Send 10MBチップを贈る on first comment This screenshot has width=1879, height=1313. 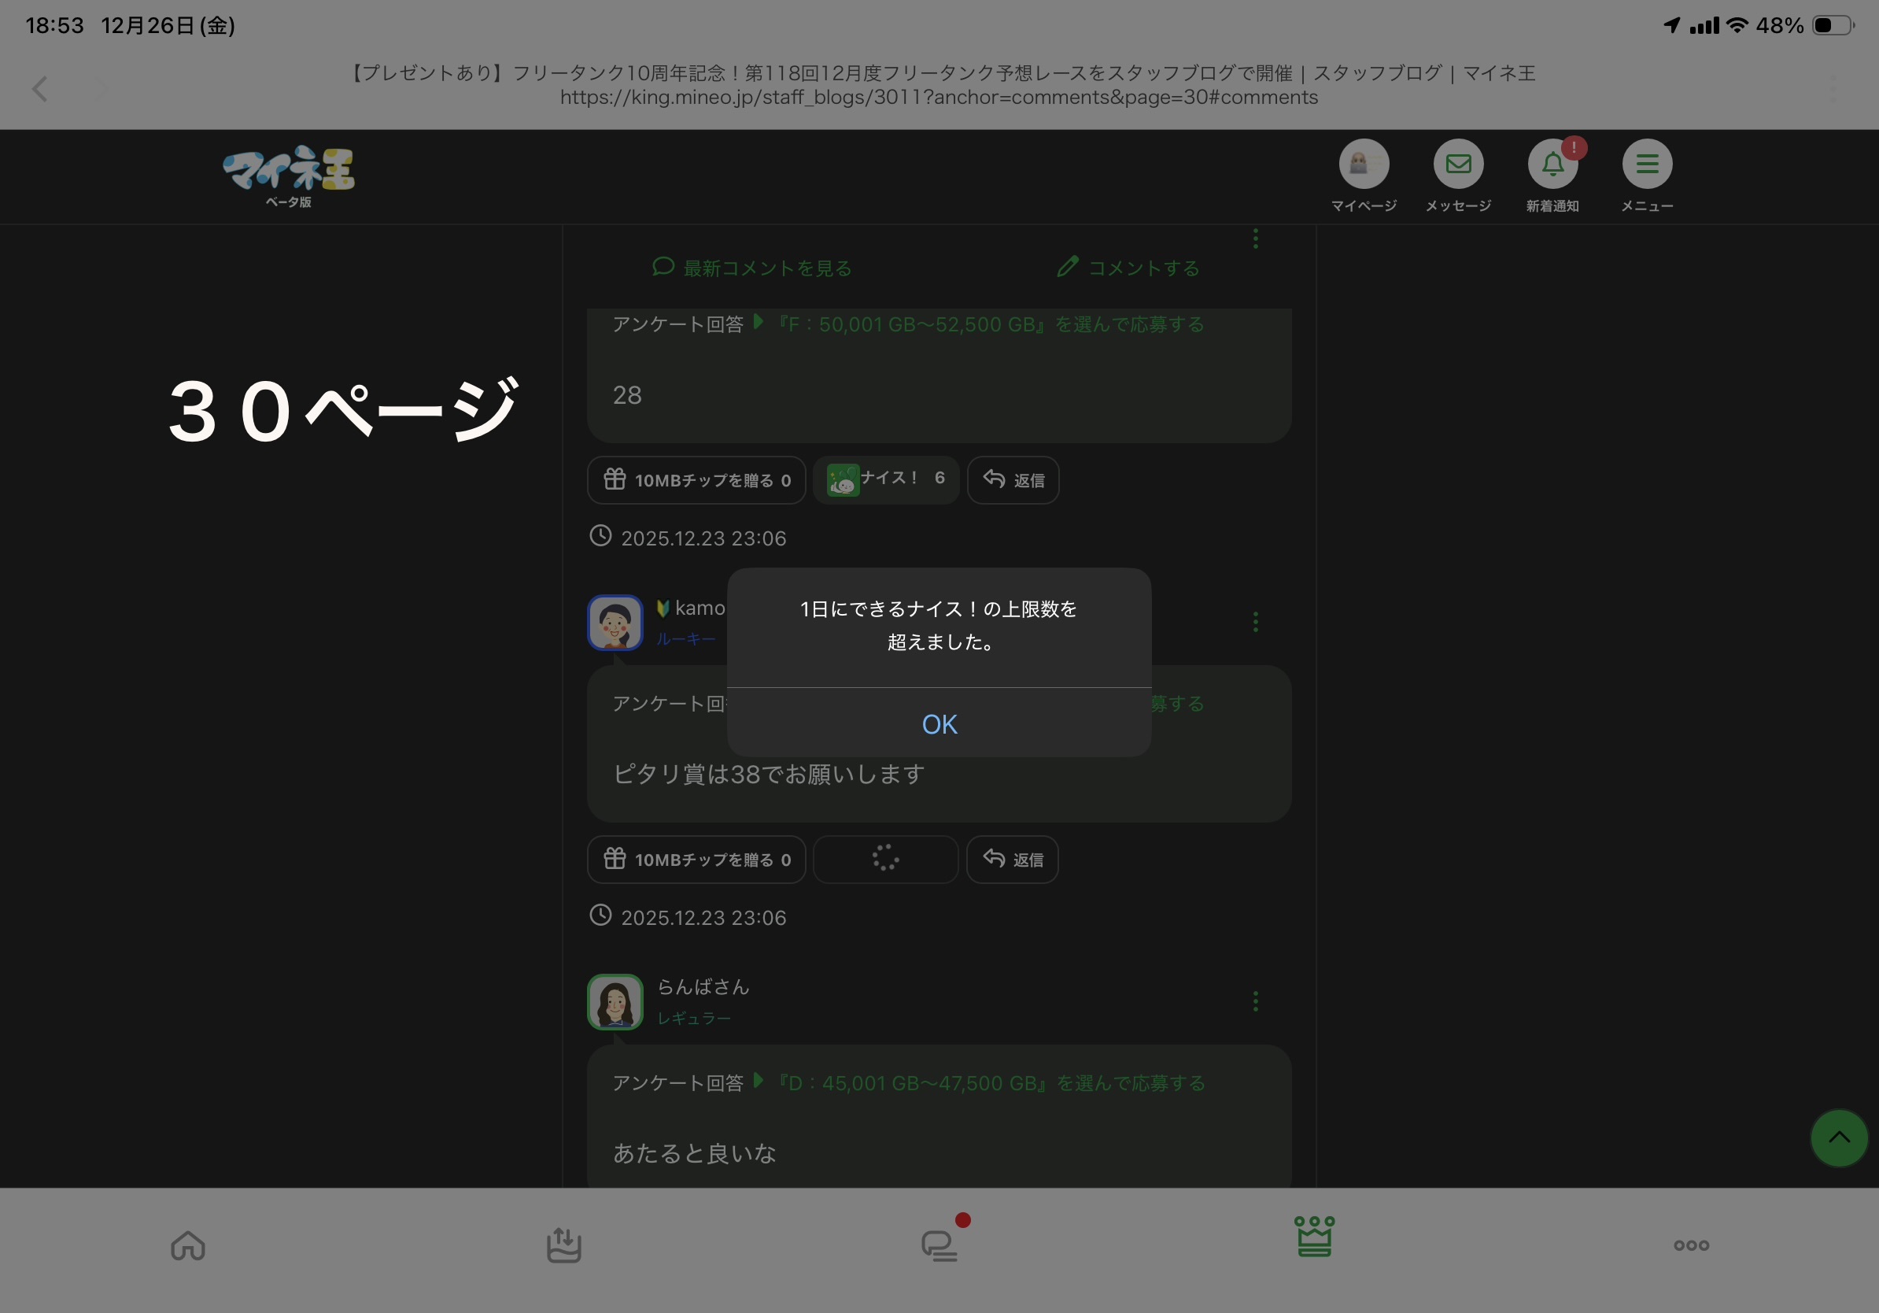(696, 479)
